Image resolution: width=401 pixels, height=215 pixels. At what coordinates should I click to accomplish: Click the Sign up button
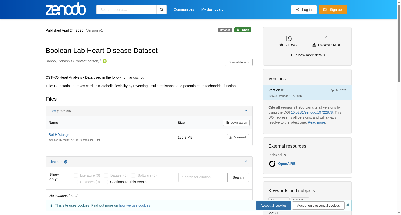(333, 10)
